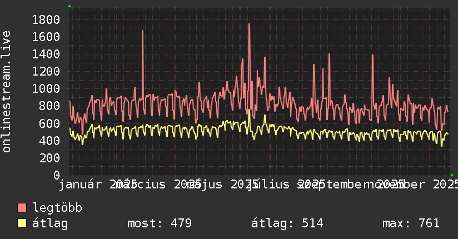Click the 200 y-axis label

point(49,158)
